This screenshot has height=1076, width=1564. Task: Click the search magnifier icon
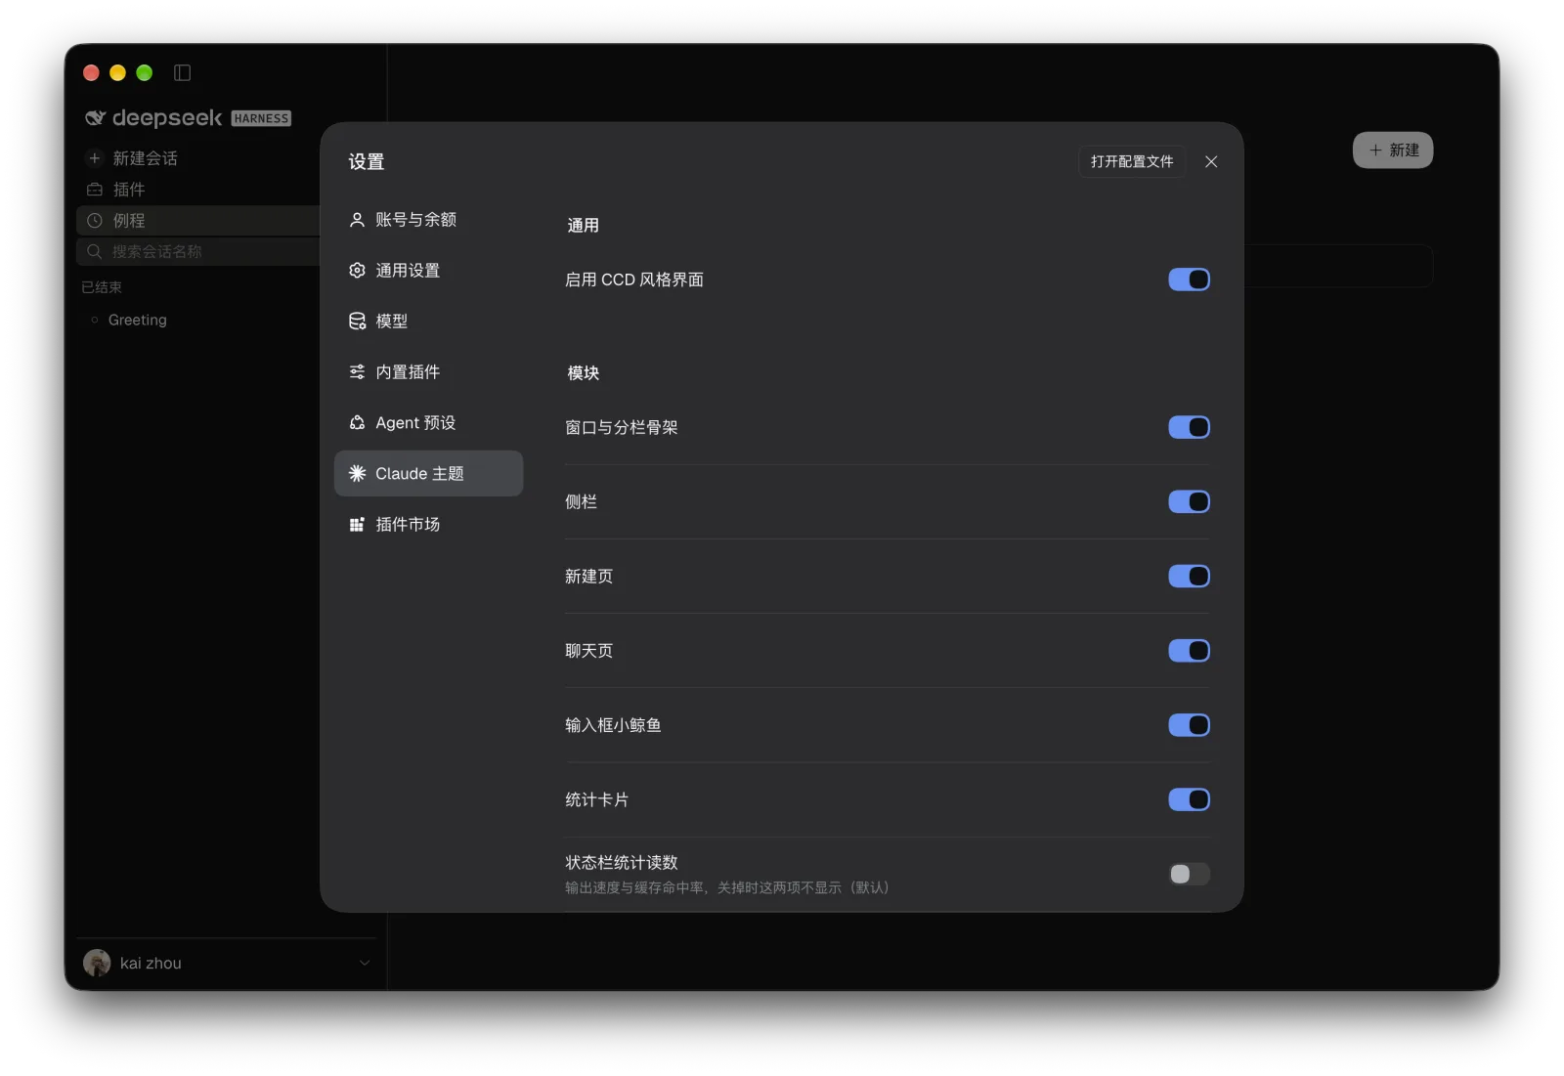(x=95, y=252)
